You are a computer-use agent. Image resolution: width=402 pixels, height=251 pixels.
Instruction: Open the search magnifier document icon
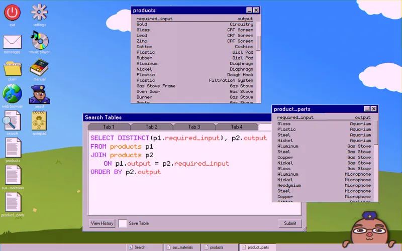pos(12,120)
